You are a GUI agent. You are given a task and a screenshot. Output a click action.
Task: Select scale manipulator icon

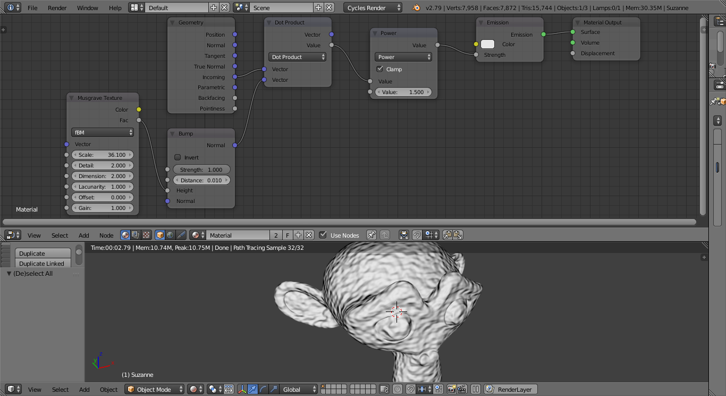[x=274, y=389]
